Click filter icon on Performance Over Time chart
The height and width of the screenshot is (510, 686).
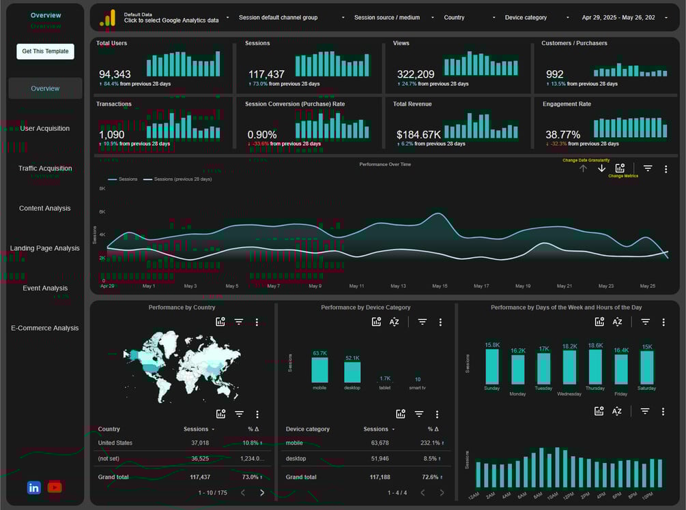[x=648, y=168]
